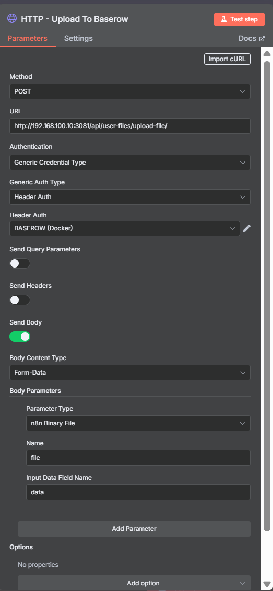Screen dimensions: 273x591
Task: Switch to the Settings tab
Action: point(78,38)
